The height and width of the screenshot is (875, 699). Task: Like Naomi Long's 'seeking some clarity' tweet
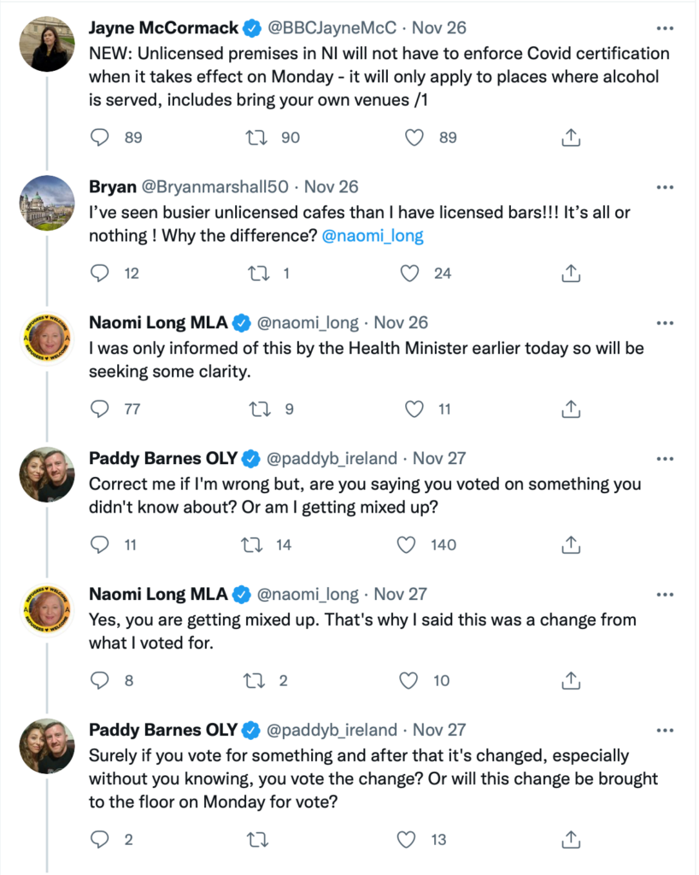[x=414, y=409]
